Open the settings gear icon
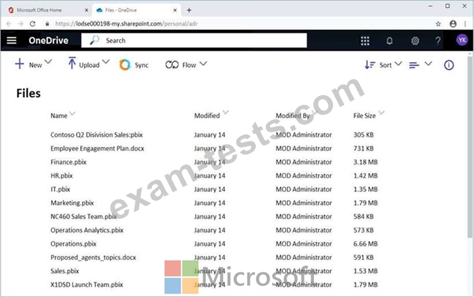474x297 pixels. pos(415,41)
